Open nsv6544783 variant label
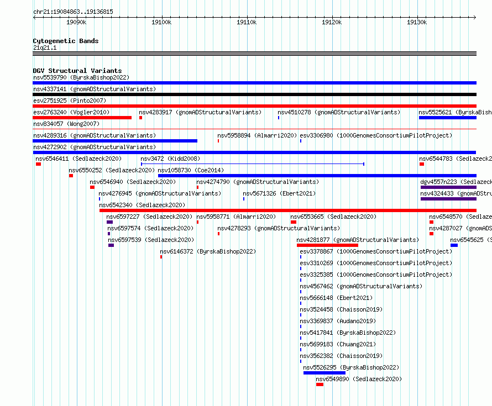This screenshot has height=406, width=492. 456,159
